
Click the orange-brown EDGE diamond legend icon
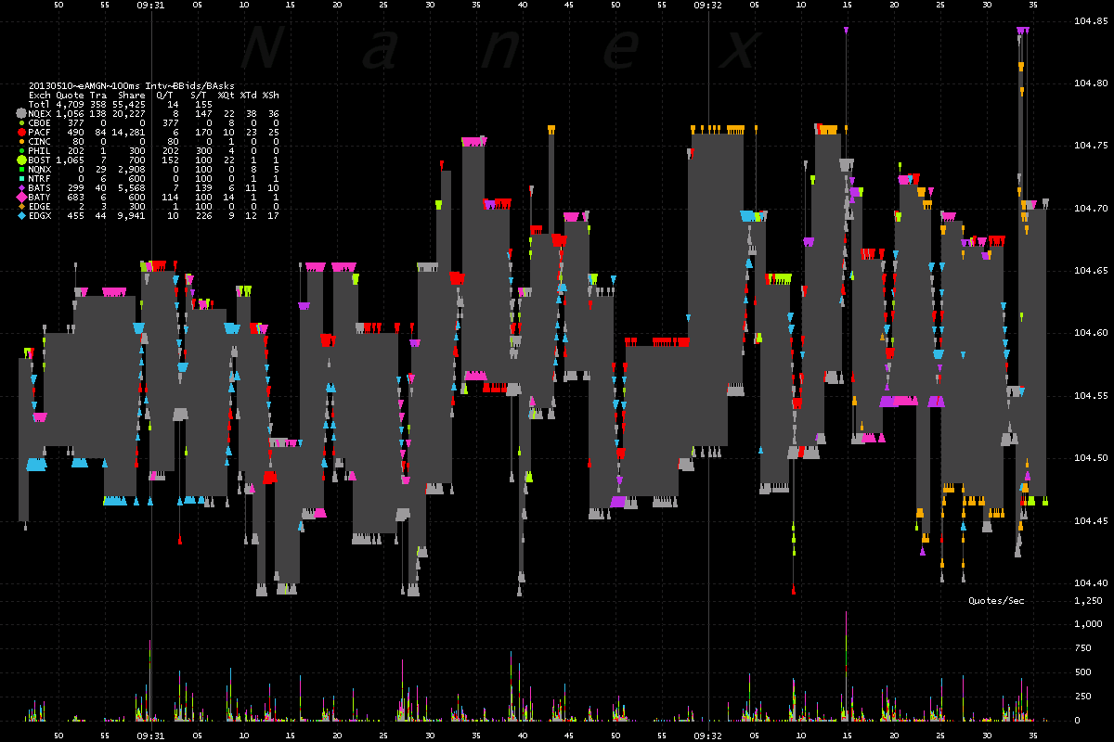tap(20, 206)
